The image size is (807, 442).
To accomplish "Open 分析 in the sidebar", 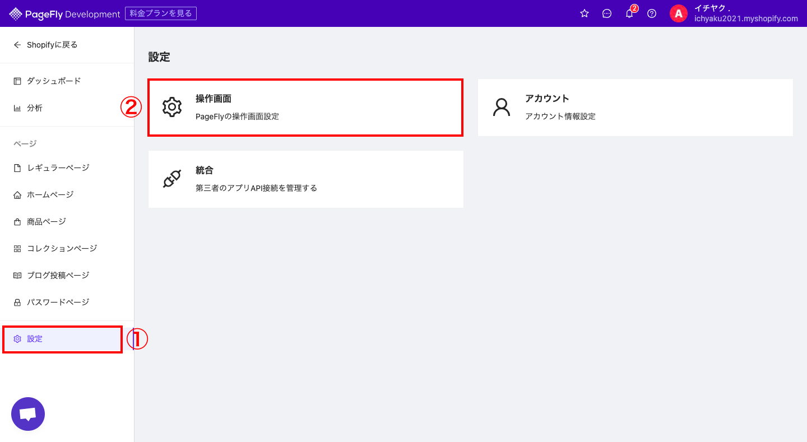I will pyautogui.click(x=35, y=108).
